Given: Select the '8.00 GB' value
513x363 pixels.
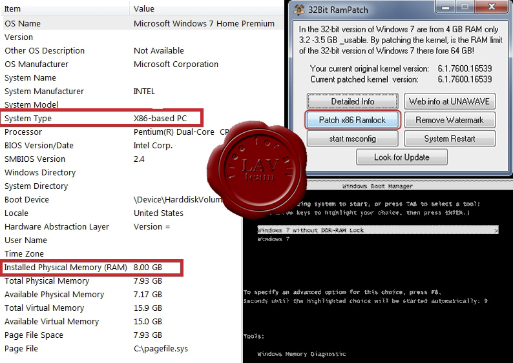Looking at the screenshot, I should tap(147, 268).
